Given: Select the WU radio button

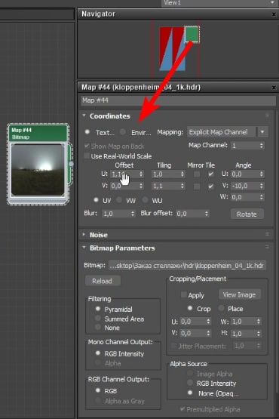Looking at the screenshot, I should (145, 200).
